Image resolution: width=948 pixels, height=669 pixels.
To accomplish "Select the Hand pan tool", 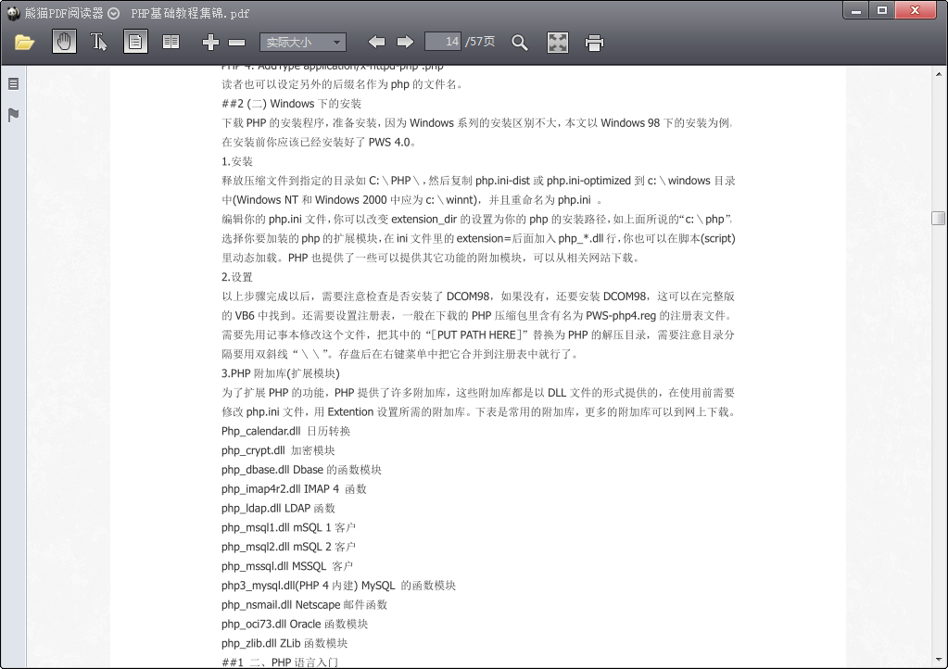I will point(64,42).
